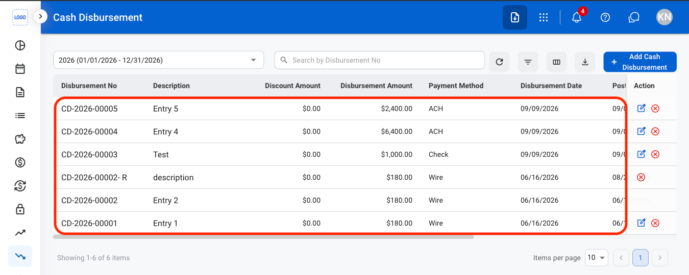The image size is (689, 275).
Task: Open the upward trend sidebar icon
Action: pos(20,233)
